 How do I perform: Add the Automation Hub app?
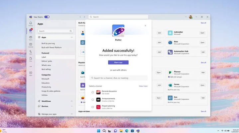(203, 52)
